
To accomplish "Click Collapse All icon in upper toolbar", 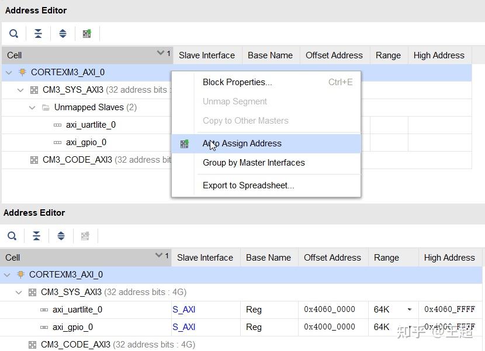I will [38, 34].
